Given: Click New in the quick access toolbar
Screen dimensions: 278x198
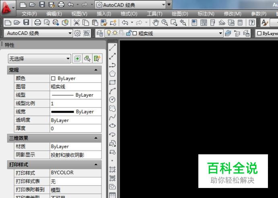Looking at the screenshot, I should [x=23, y=4].
